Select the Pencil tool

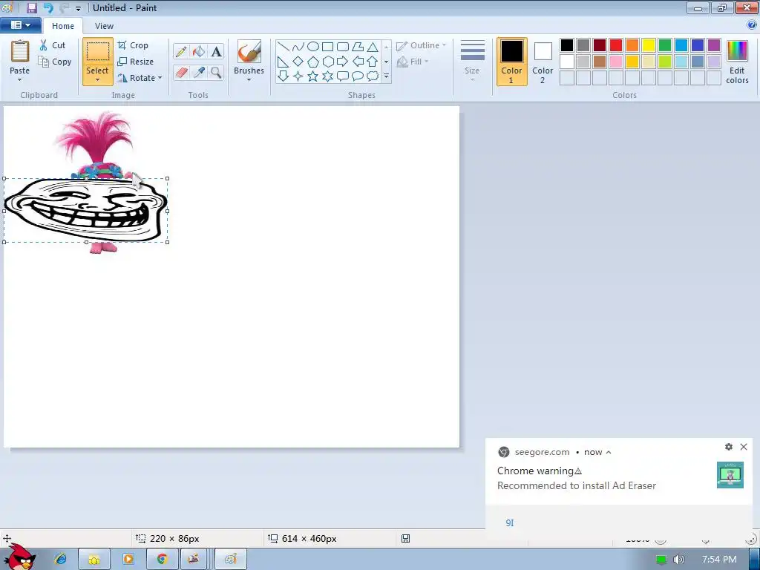point(181,51)
